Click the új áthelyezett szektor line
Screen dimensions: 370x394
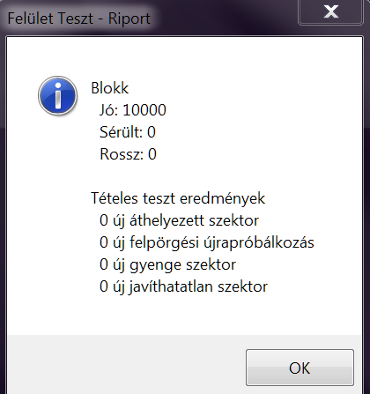coord(179,220)
